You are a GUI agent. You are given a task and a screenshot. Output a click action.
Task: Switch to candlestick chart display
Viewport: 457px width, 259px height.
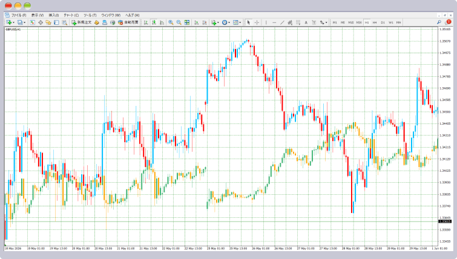[x=154, y=22]
